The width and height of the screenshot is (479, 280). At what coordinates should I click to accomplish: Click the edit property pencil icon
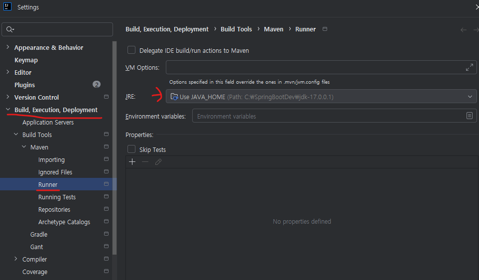[158, 162]
